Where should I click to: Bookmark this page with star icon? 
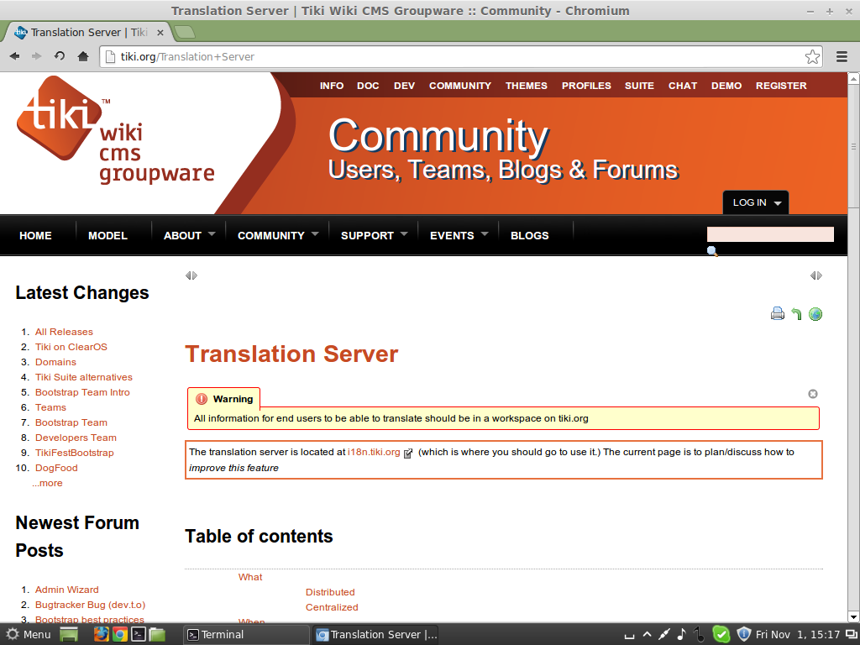click(812, 56)
